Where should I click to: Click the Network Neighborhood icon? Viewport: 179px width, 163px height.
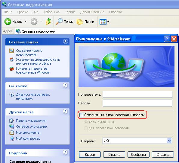(12, 127)
